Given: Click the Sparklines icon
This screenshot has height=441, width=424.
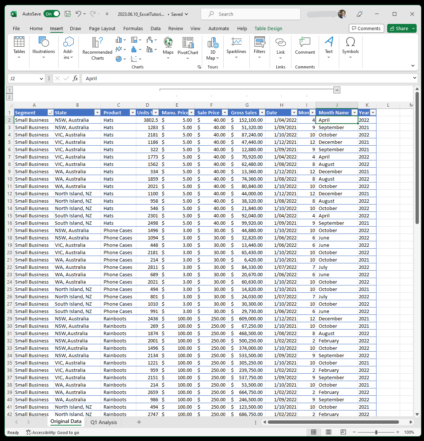Looking at the screenshot, I should [236, 42].
